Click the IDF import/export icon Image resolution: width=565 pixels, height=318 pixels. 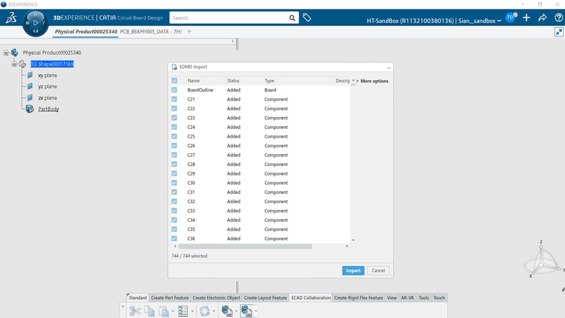click(x=227, y=311)
